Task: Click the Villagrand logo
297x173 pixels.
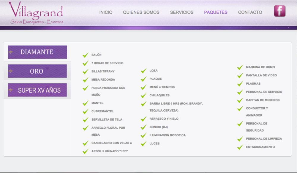Action: [x=36, y=13]
